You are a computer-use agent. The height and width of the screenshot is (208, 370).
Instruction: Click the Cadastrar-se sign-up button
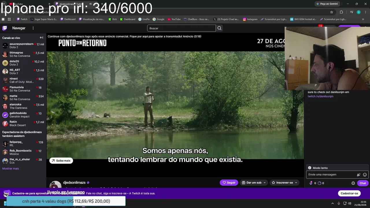click(349, 193)
